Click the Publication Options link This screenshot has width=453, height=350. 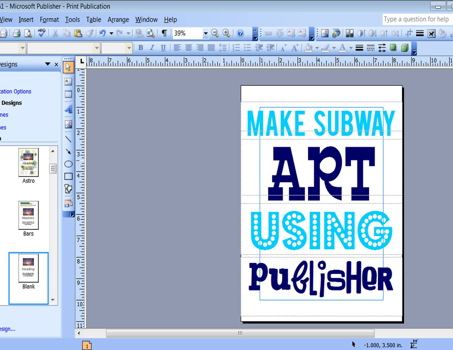pyautogui.click(x=16, y=91)
